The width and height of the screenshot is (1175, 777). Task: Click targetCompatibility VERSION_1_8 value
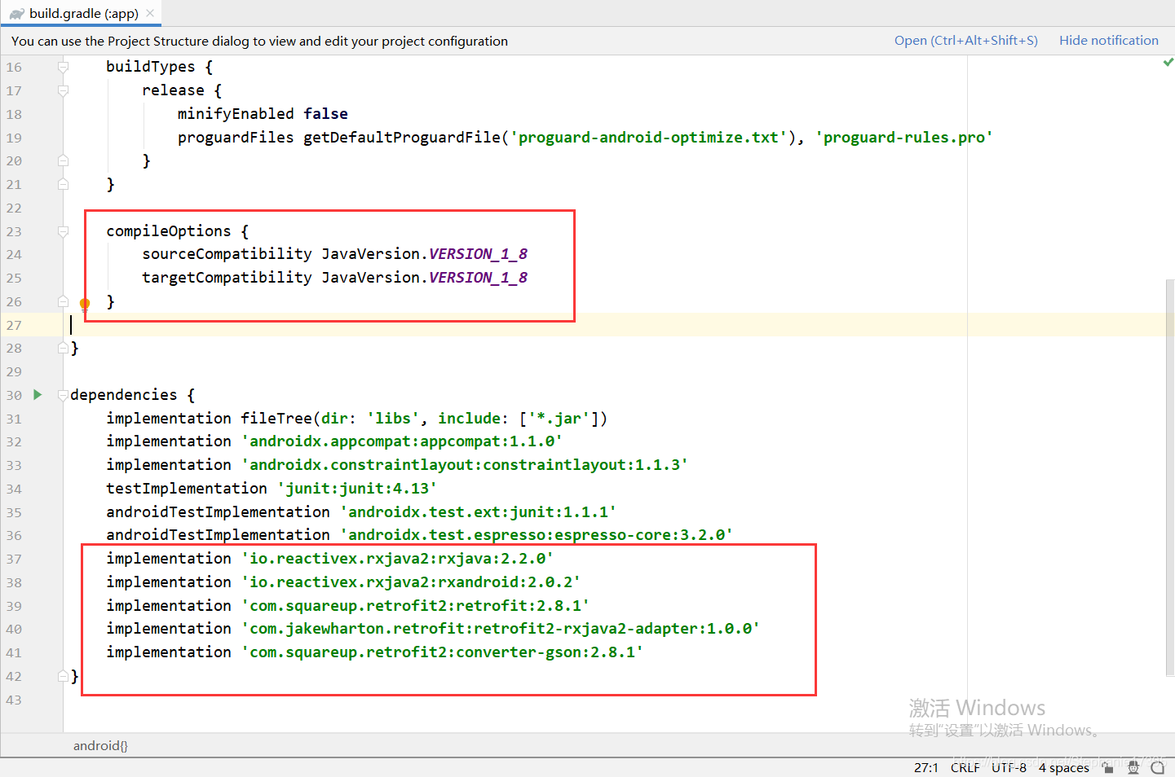[x=478, y=278]
